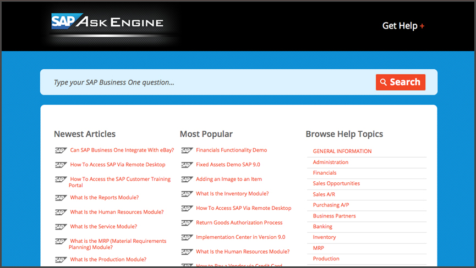The image size is (476, 268).
Task: Open 'Return Goods Authorization Process' article
Action: pyautogui.click(x=239, y=222)
